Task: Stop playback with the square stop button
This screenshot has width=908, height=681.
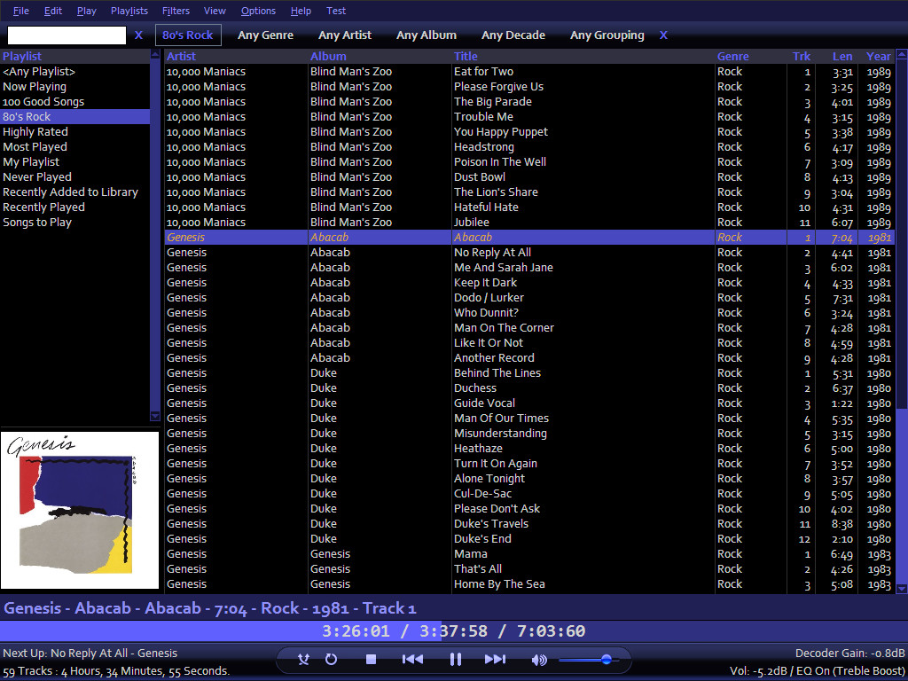Action: pos(372,659)
